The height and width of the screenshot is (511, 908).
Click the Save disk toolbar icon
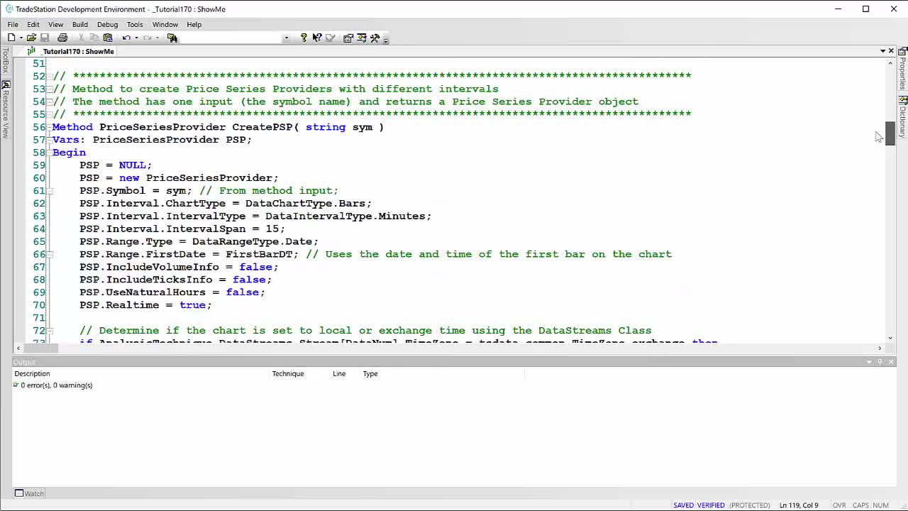coord(45,38)
